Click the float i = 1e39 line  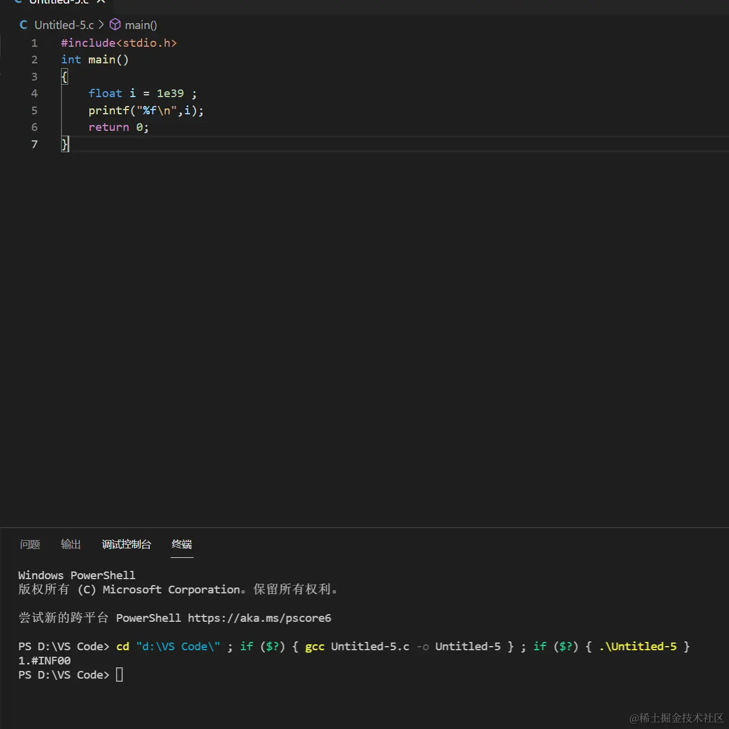click(x=143, y=93)
